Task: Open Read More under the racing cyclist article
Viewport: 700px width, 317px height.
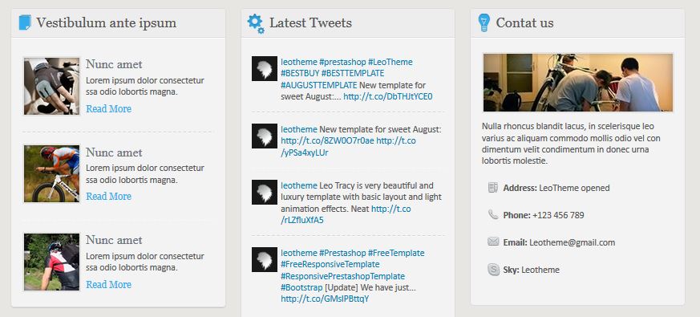Action: pyautogui.click(x=108, y=197)
